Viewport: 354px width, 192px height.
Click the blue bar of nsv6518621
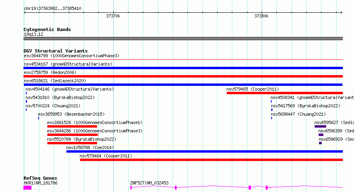click(x=183, y=85)
